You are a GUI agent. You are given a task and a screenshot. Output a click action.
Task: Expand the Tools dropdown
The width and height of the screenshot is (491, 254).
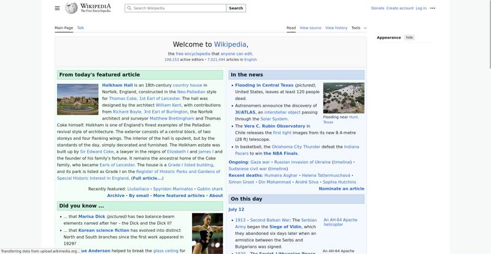[x=358, y=28]
